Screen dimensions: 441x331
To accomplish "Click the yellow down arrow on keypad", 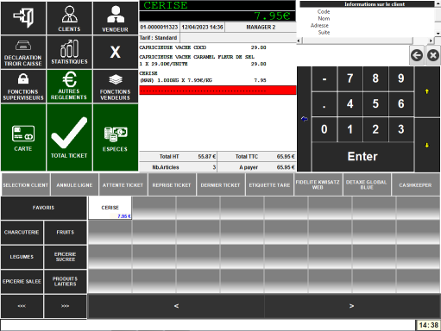I will point(427,146).
